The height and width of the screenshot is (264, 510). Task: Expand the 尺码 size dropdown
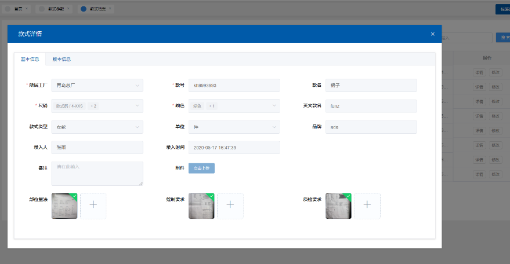[x=97, y=106]
